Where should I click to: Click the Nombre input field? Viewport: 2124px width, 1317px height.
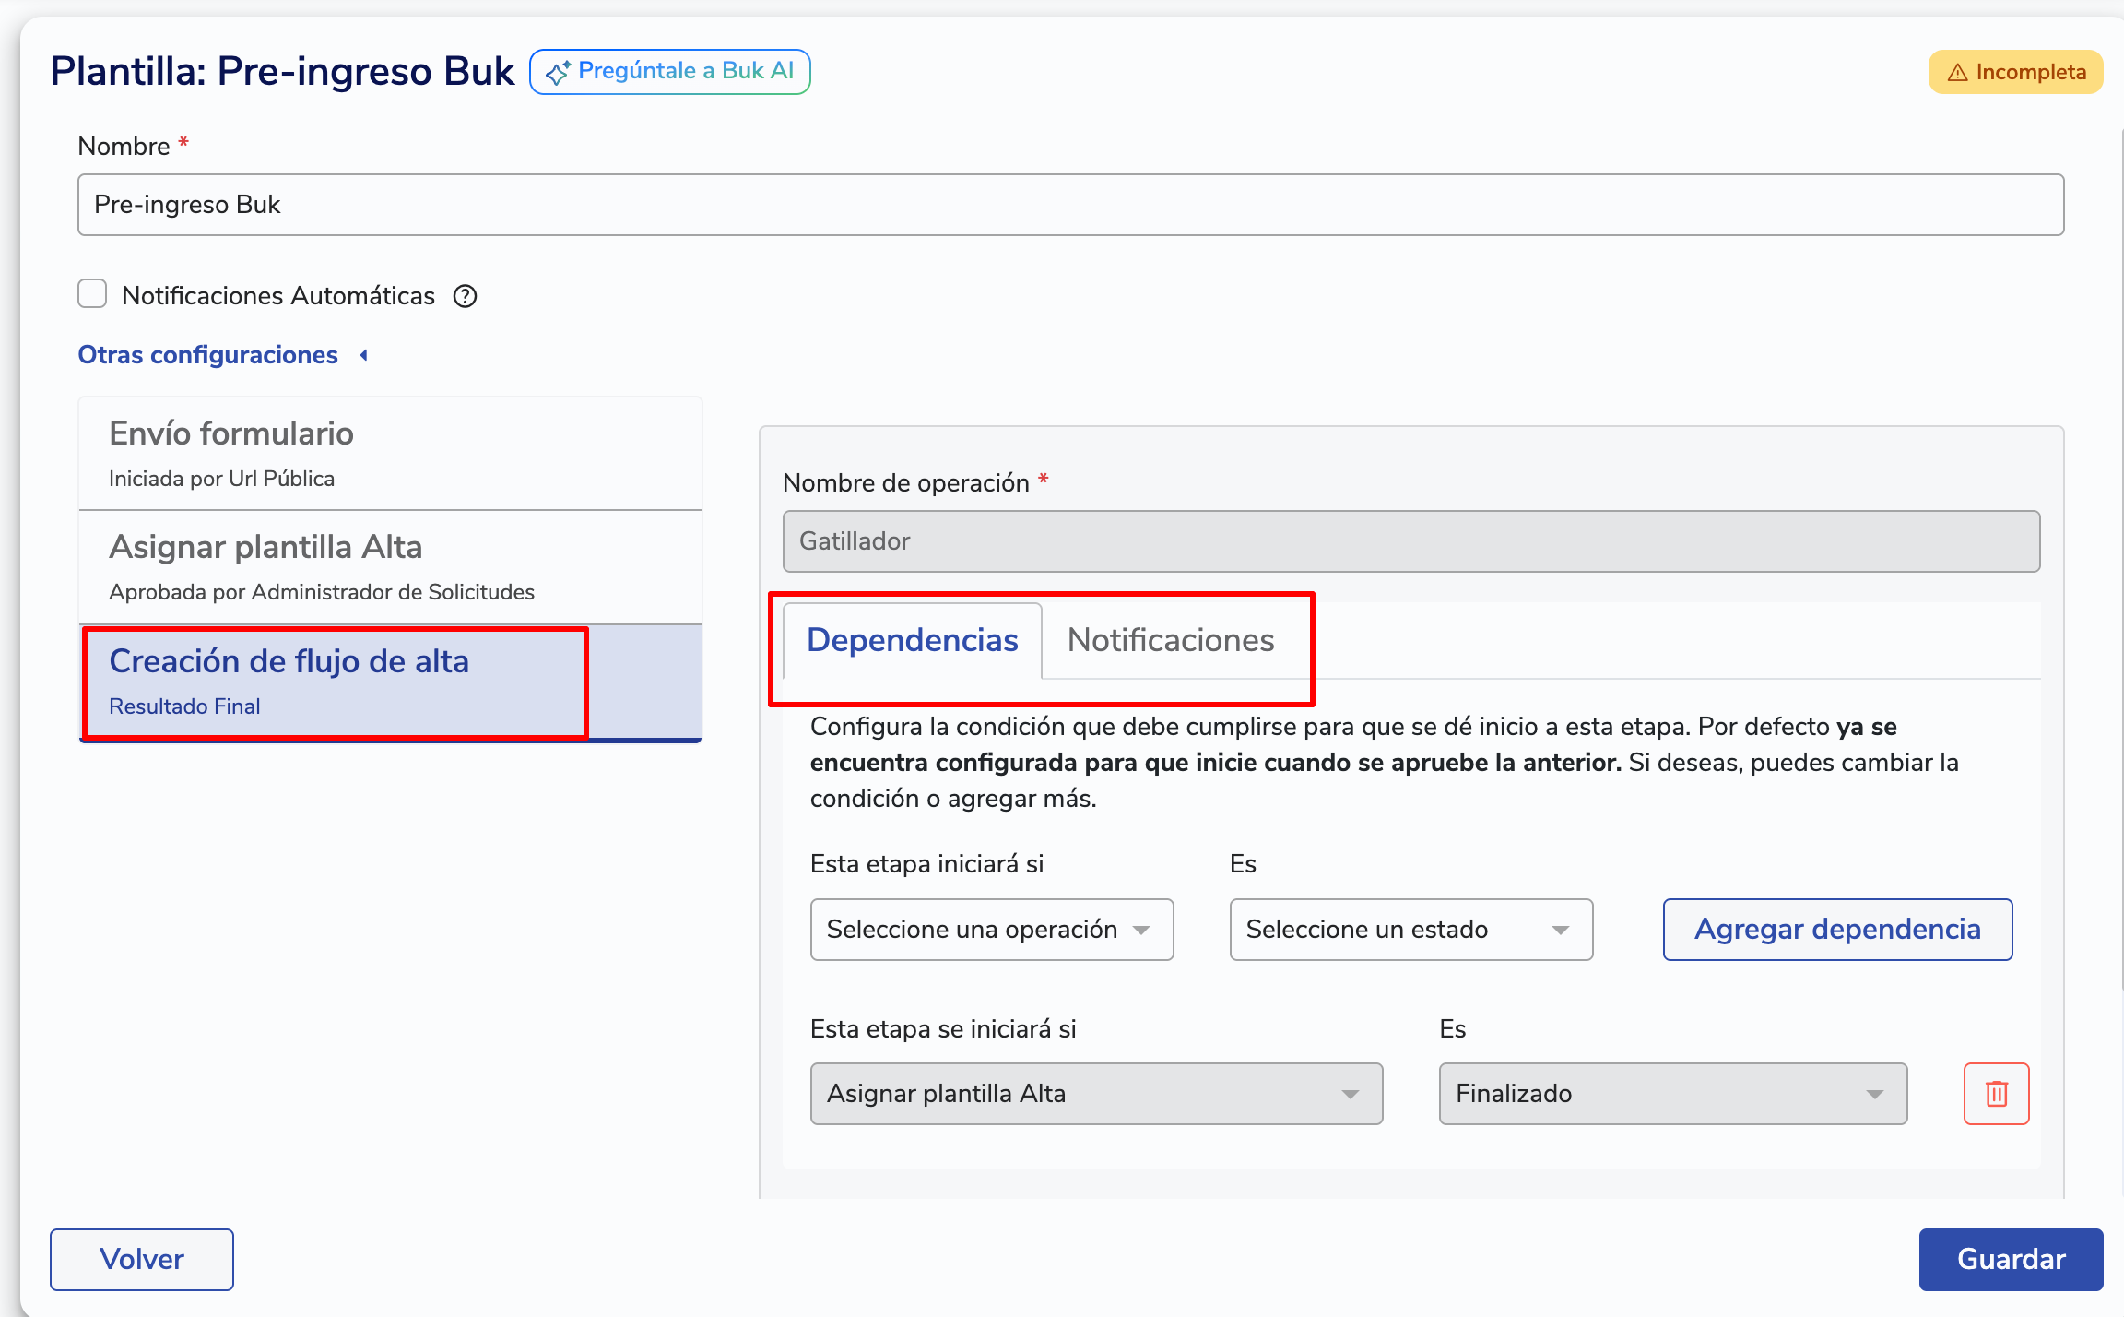point(1069,205)
